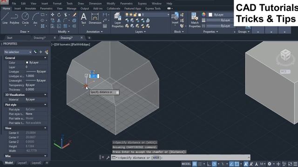
Task: Click the Erase tool icon
Action: click(74, 14)
